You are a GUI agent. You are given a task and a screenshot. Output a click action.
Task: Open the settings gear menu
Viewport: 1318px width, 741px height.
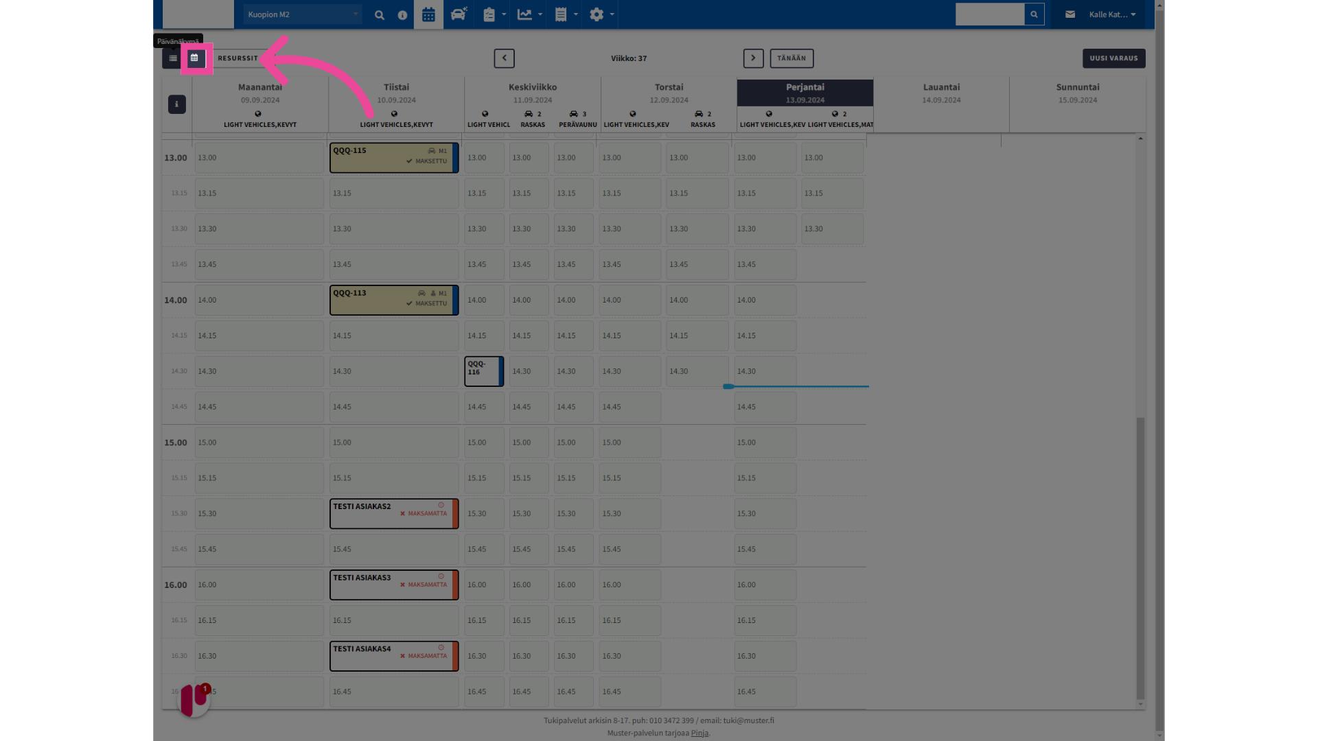coord(597,14)
